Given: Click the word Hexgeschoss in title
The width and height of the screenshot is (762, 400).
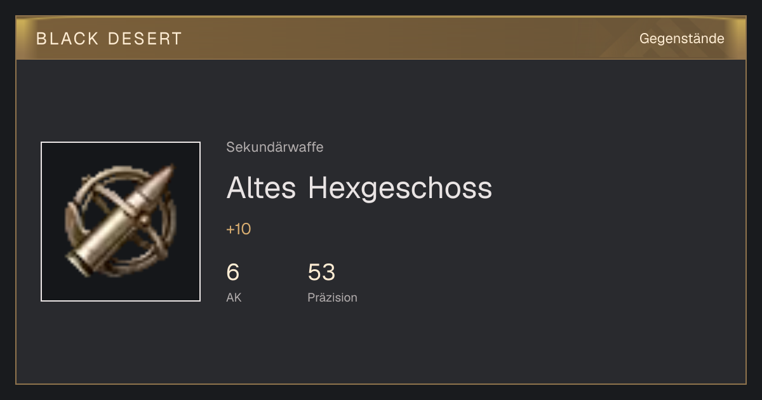Looking at the screenshot, I should [400, 188].
